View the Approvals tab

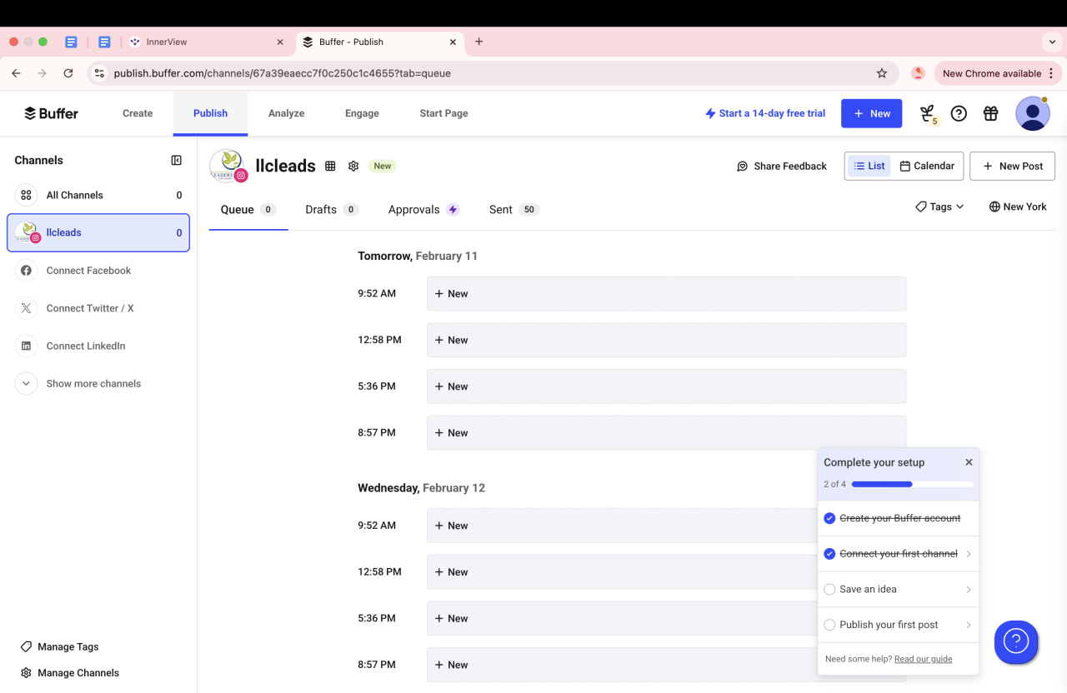pyautogui.click(x=423, y=210)
